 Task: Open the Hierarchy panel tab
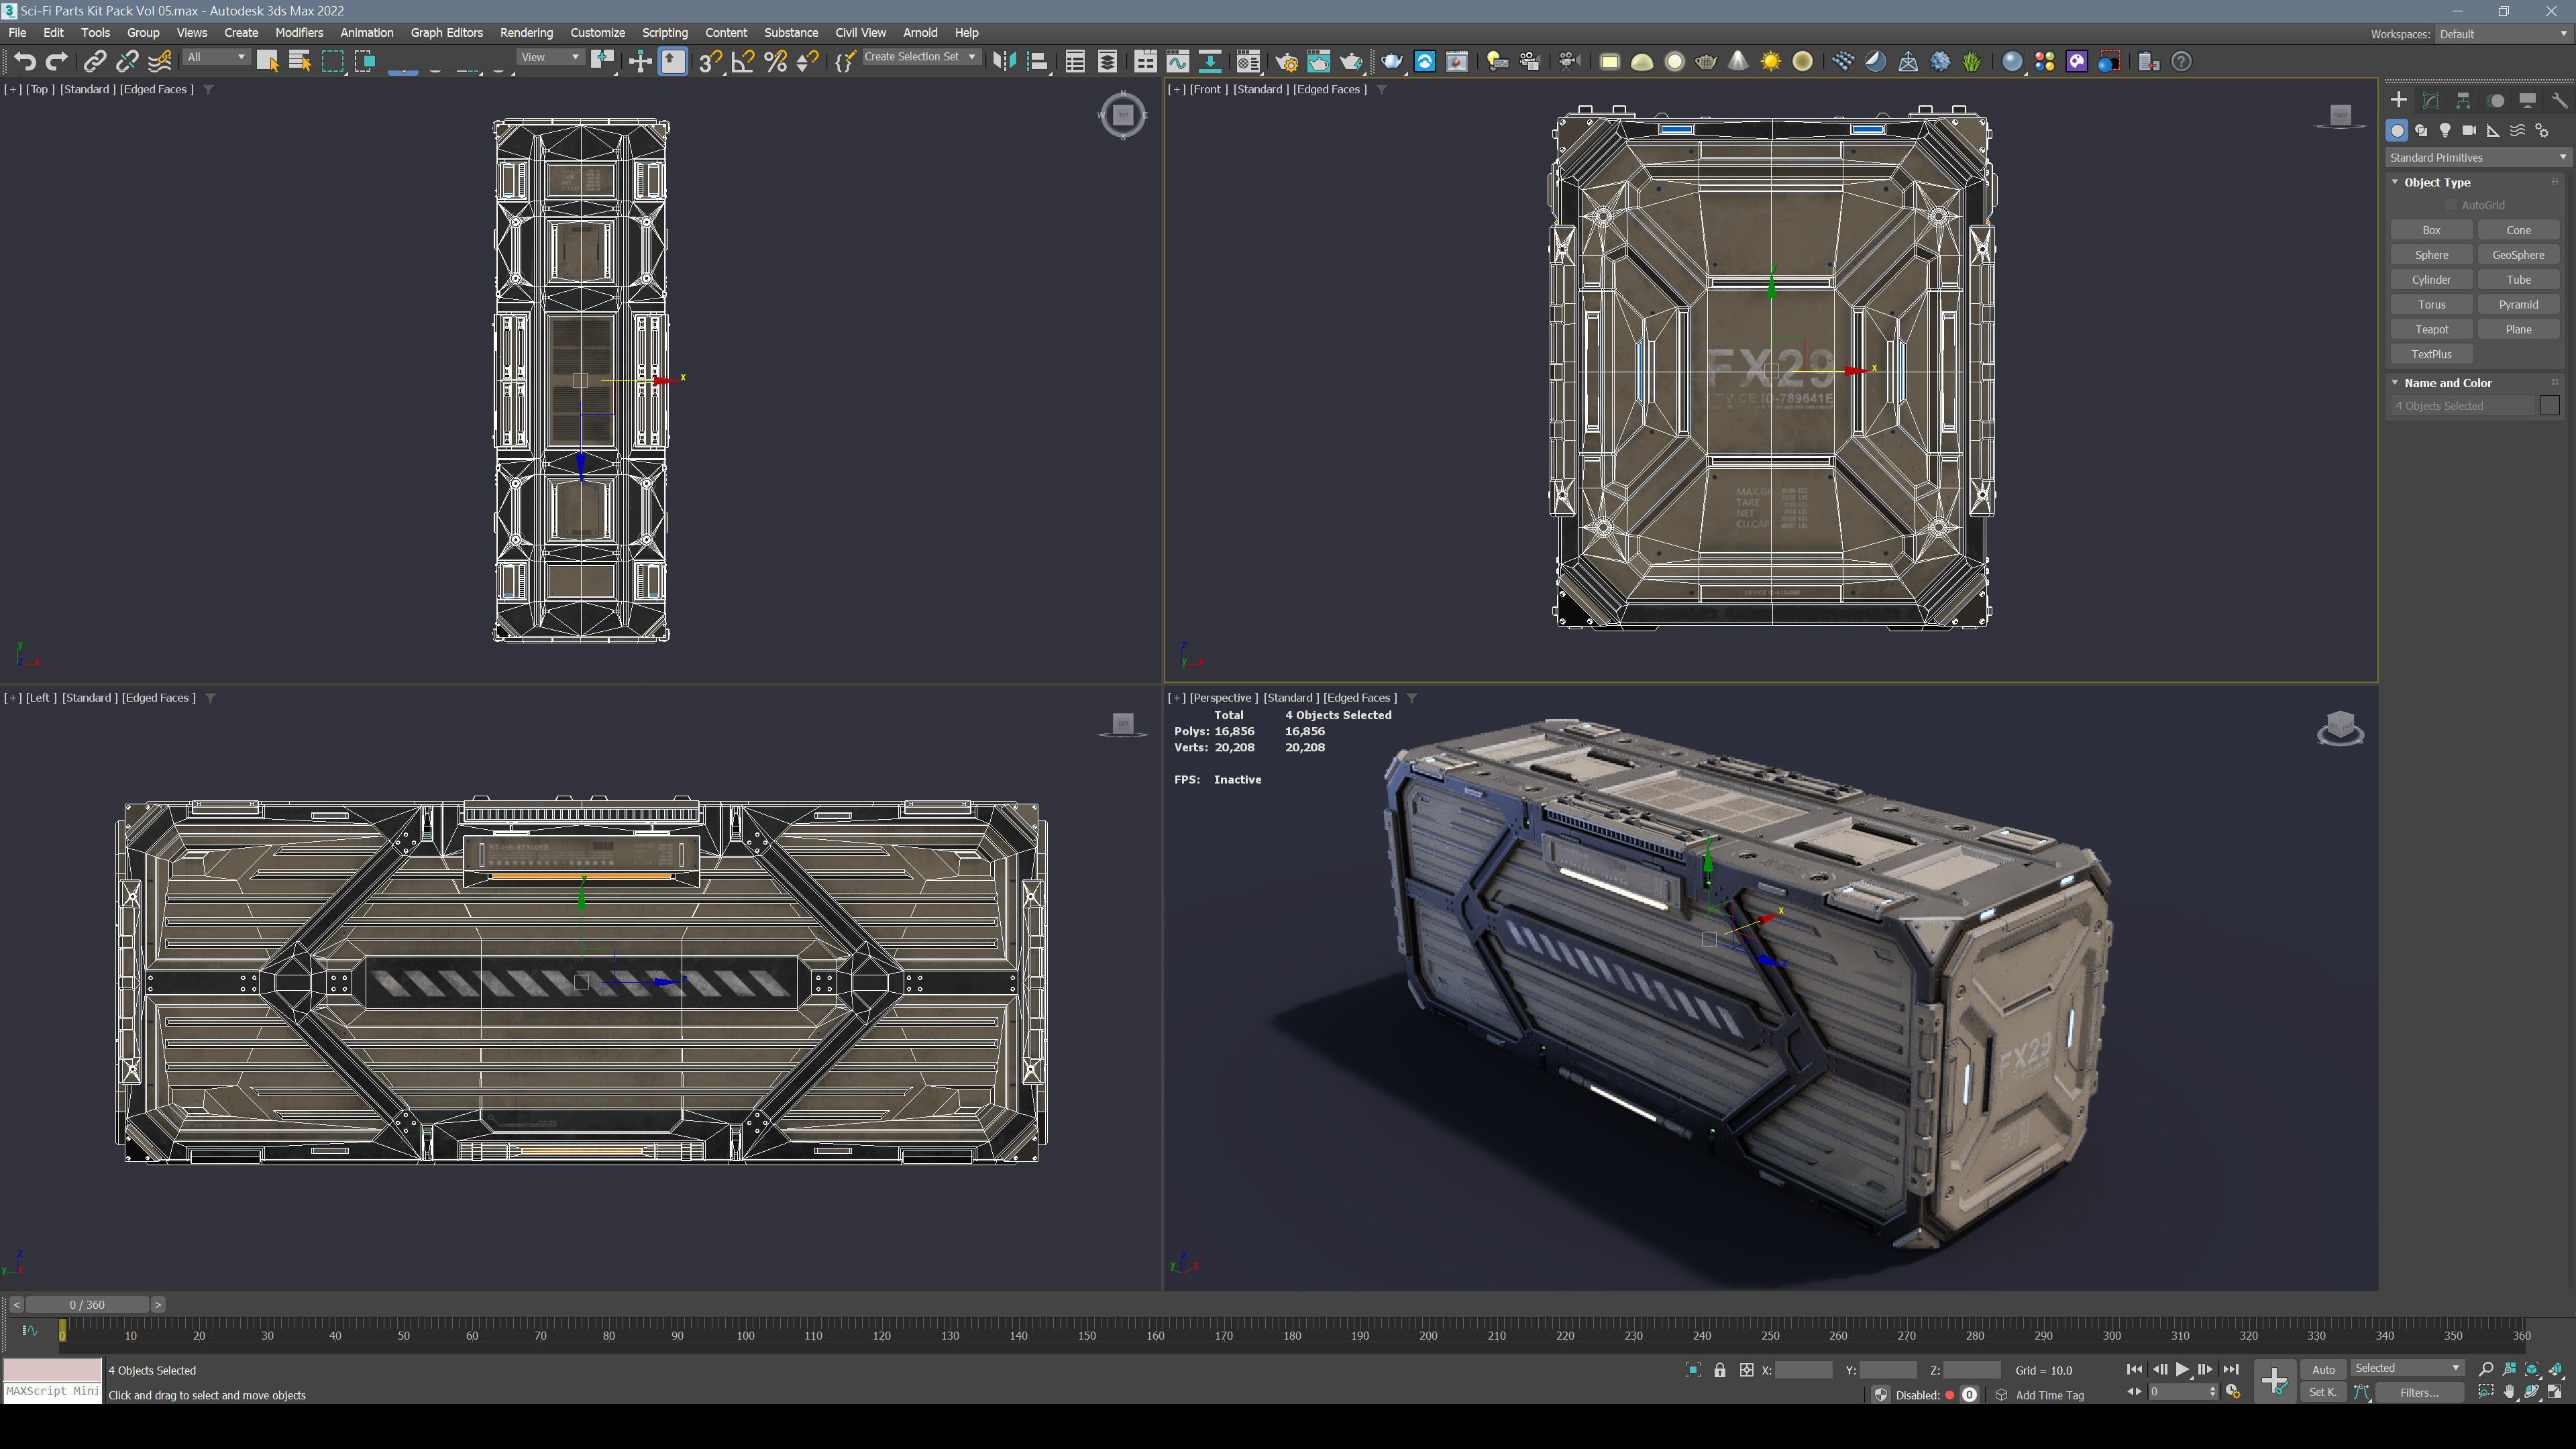(x=2463, y=100)
